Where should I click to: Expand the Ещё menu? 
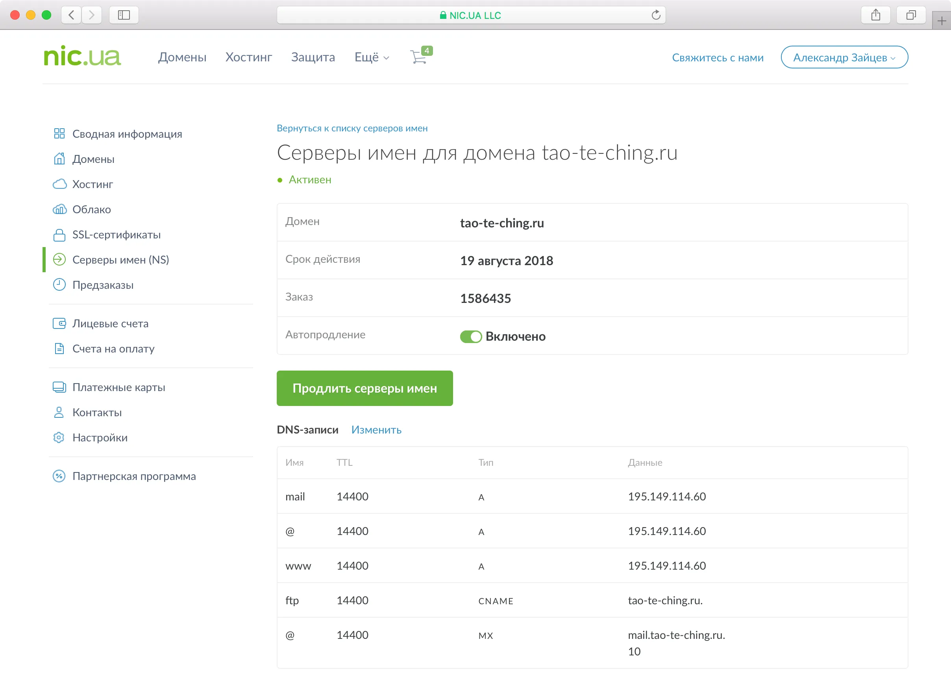tap(371, 57)
